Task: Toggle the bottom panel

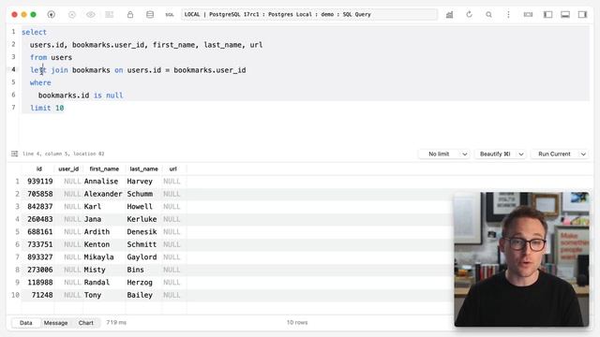Action: coord(565,15)
